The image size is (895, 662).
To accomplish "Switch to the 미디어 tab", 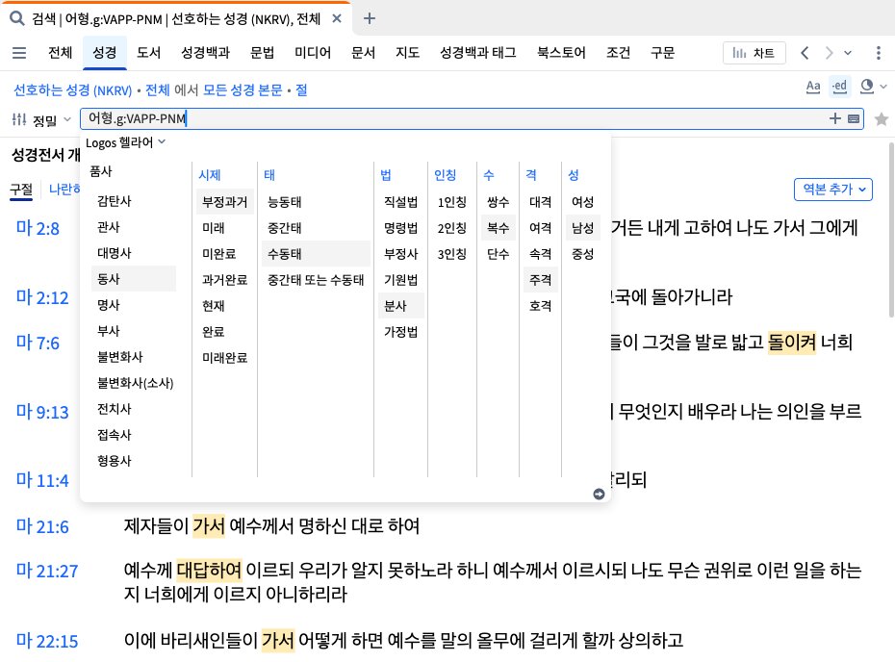I will (x=313, y=53).
